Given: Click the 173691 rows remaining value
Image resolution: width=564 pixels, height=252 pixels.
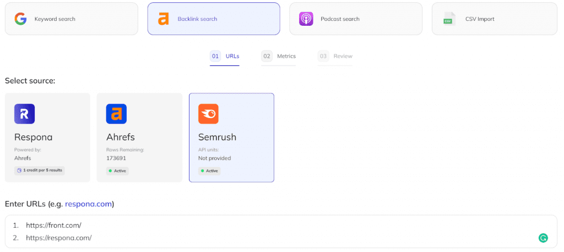Looking at the screenshot, I should pyautogui.click(x=116, y=158).
